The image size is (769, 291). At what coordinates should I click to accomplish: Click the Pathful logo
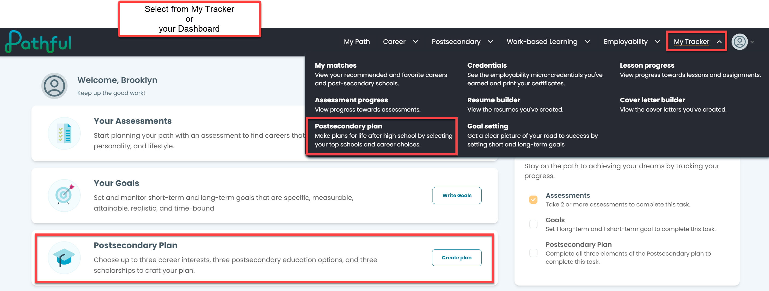[x=38, y=42]
